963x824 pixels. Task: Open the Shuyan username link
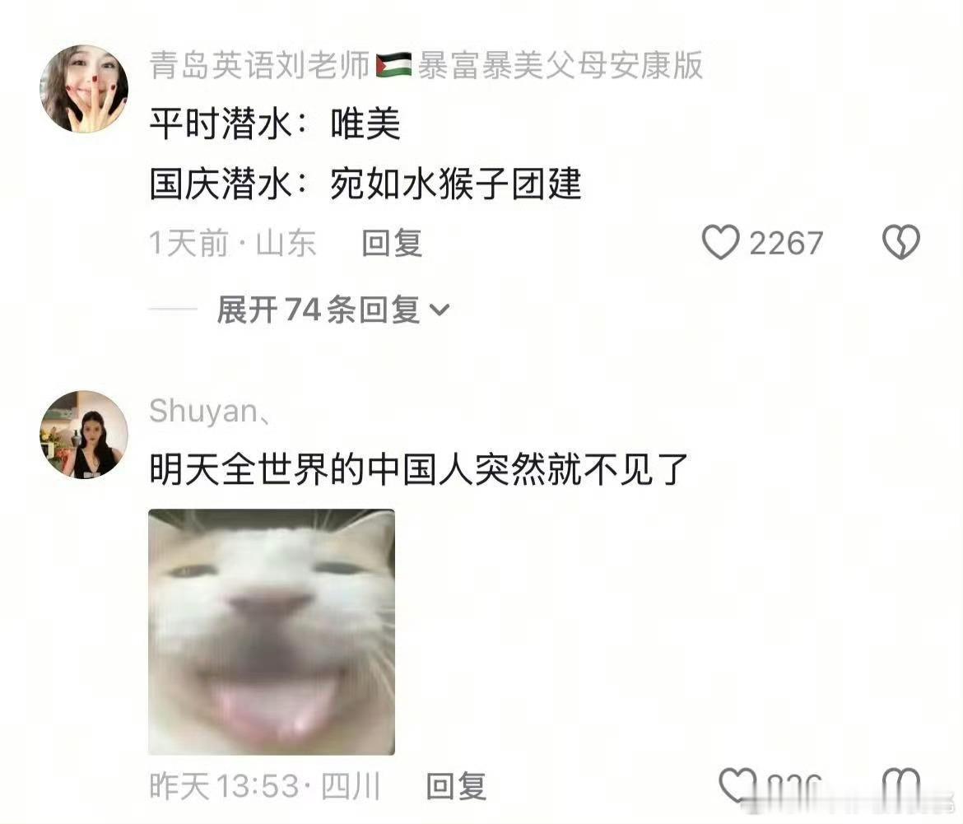tap(209, 411)
